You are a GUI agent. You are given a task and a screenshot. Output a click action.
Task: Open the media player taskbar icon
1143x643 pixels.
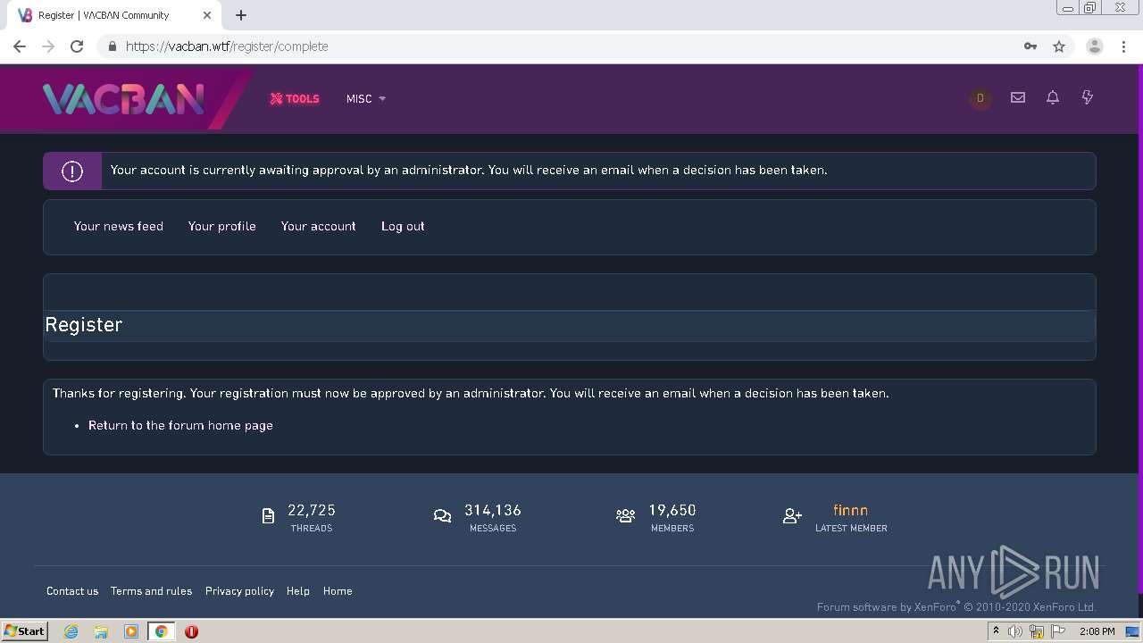131,631
